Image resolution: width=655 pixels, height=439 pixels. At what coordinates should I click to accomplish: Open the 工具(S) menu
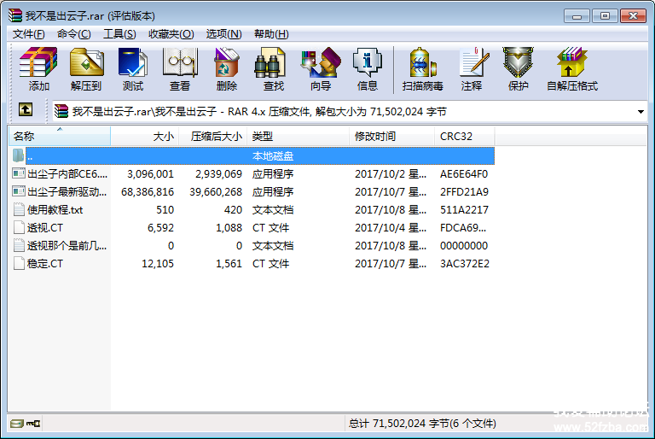coord(119,34)
